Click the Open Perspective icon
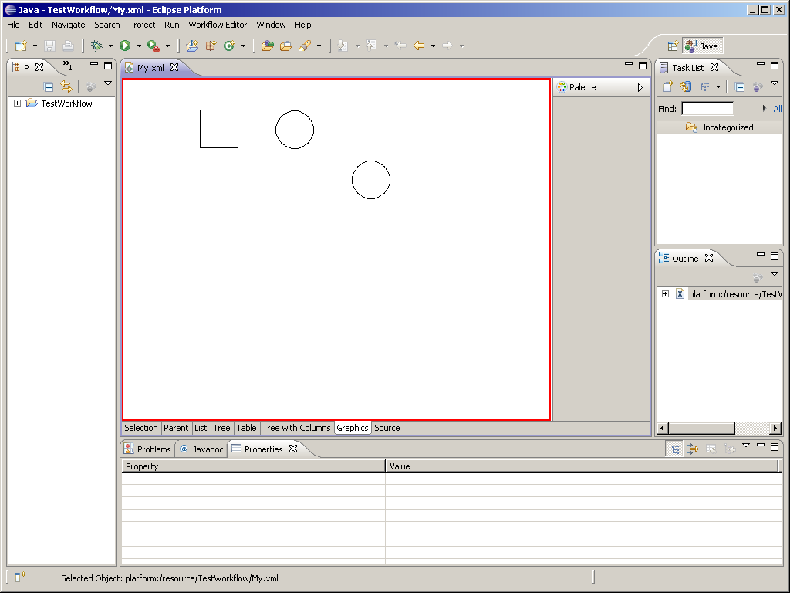Viewport: 790px width, 593px height. pos(673,46)
